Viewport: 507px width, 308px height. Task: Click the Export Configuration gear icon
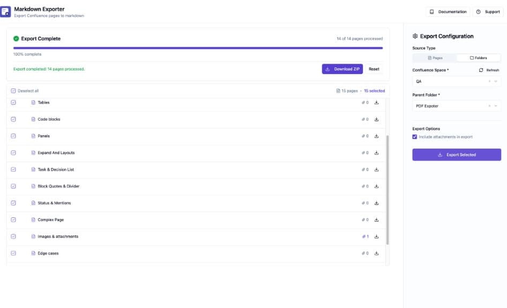point(415,36)
